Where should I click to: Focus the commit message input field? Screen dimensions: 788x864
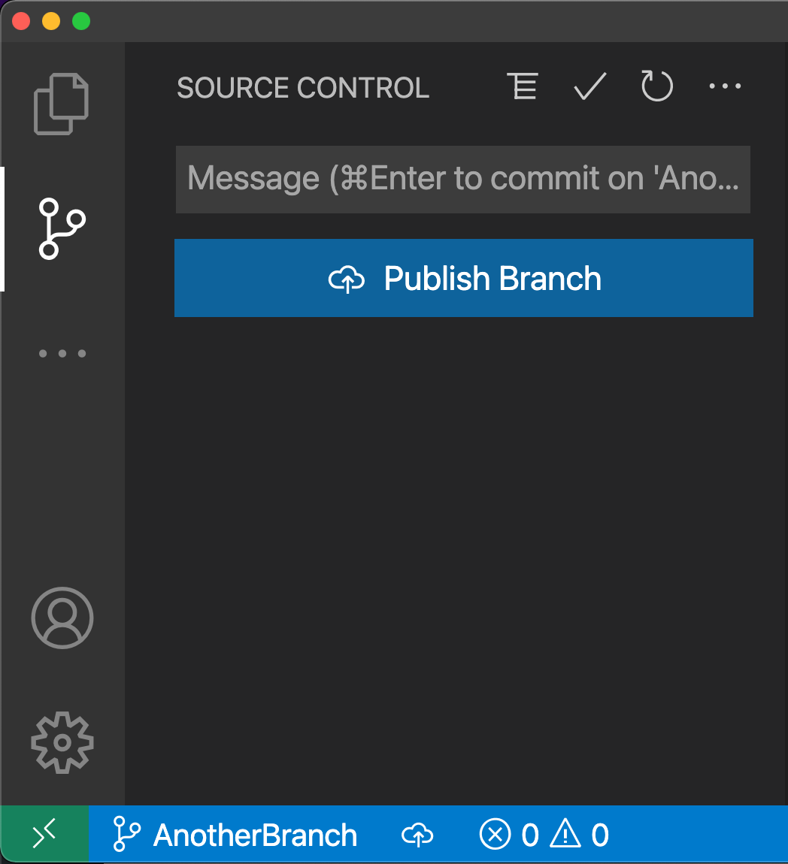point(463,179)
